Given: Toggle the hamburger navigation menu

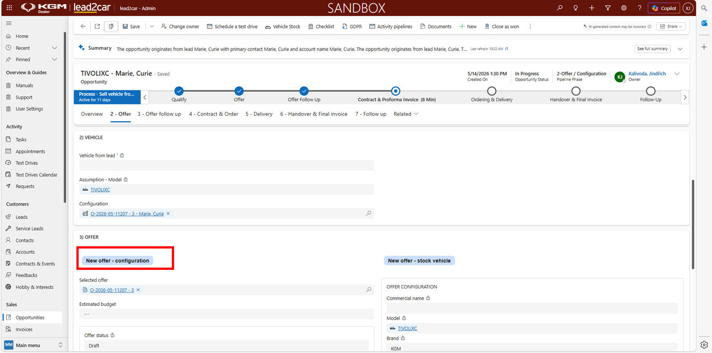Looking at the screenshot, I should pos(9,23).
